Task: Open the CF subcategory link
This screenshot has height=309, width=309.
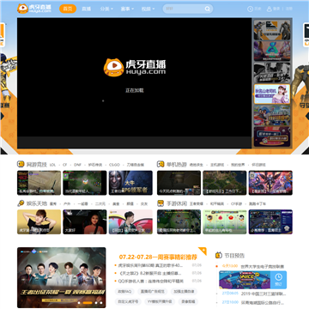Action: [x=65, y=165]
